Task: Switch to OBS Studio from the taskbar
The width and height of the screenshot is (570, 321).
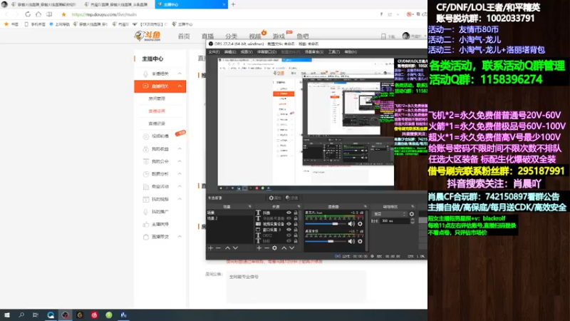Action: click(x=65, y=315)
